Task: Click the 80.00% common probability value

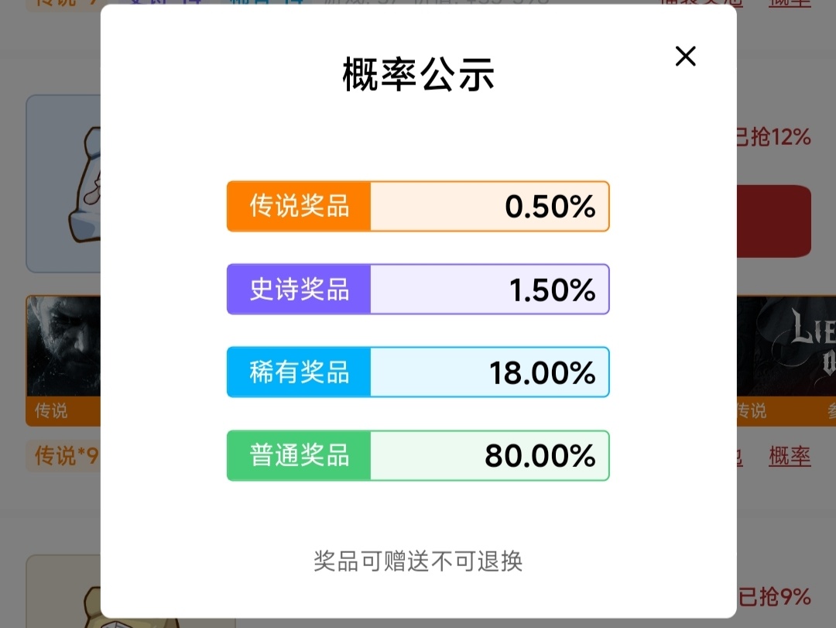Action: click(540, 455)
